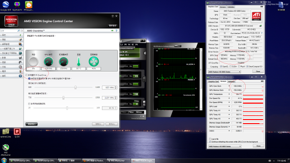Image resolution: width=290 pixels, height=163 pixels.
Task: Click the Discard button left of Apply
Action: (x=98, y=124)
